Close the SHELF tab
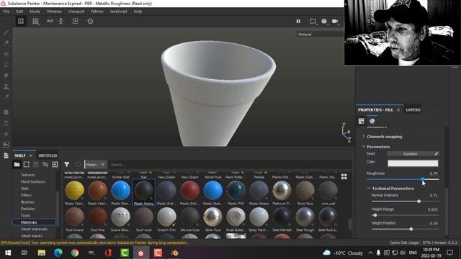 (x=31, y=155)
